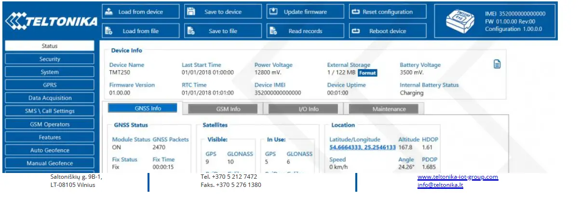Click the Teltonika logo
The width and height of the screenshot is (579, 197).
pos(51,22)
